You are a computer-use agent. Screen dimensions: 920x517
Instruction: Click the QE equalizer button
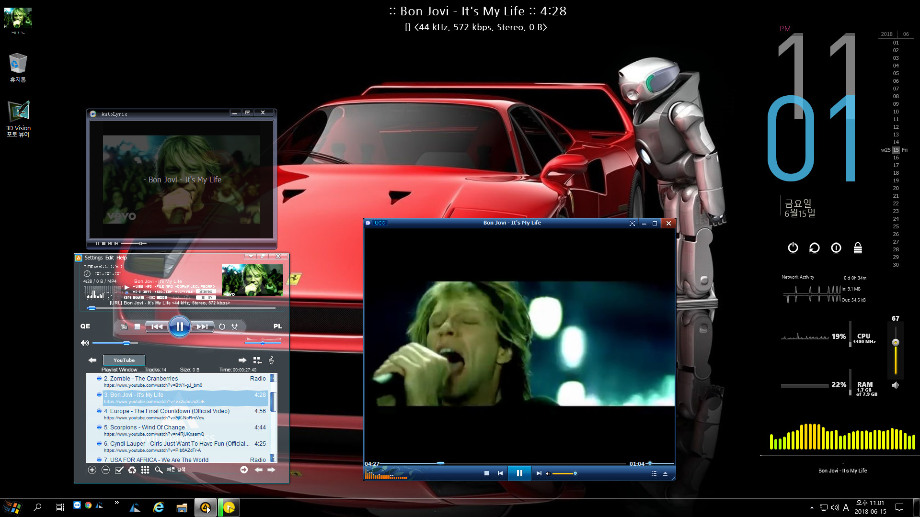click(x=85, y=326)
